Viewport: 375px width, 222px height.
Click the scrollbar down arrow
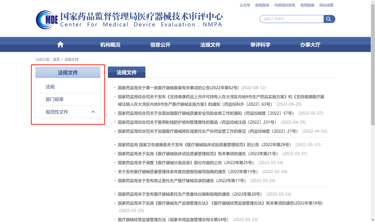click(x=373, y=220)
